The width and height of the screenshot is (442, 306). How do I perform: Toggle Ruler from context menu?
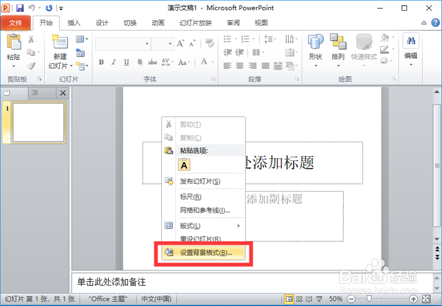click(203, 197)
